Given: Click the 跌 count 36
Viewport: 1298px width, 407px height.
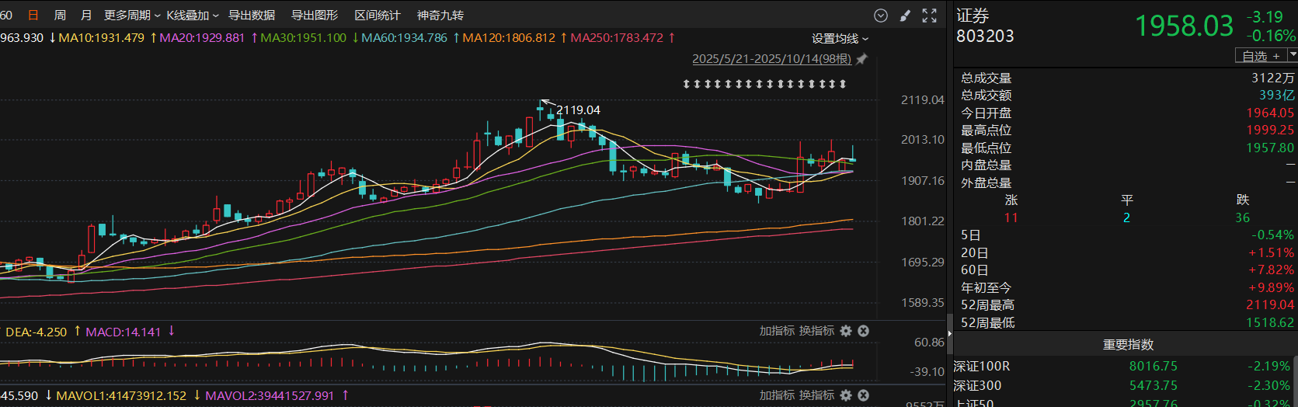Looking at the screenshot, I should (x=1243, y=217).
